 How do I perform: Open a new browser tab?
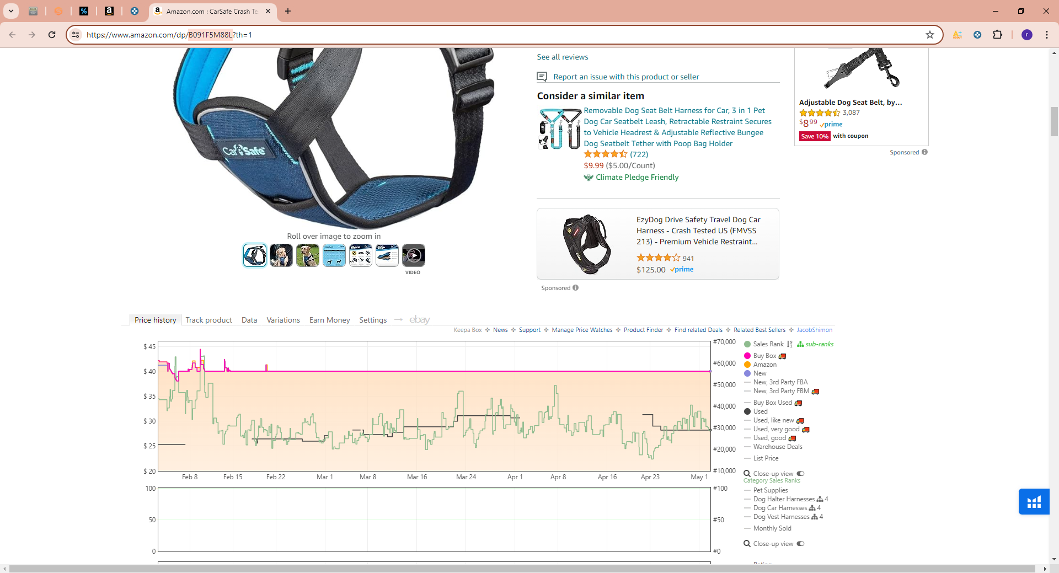tap(288, 11)
